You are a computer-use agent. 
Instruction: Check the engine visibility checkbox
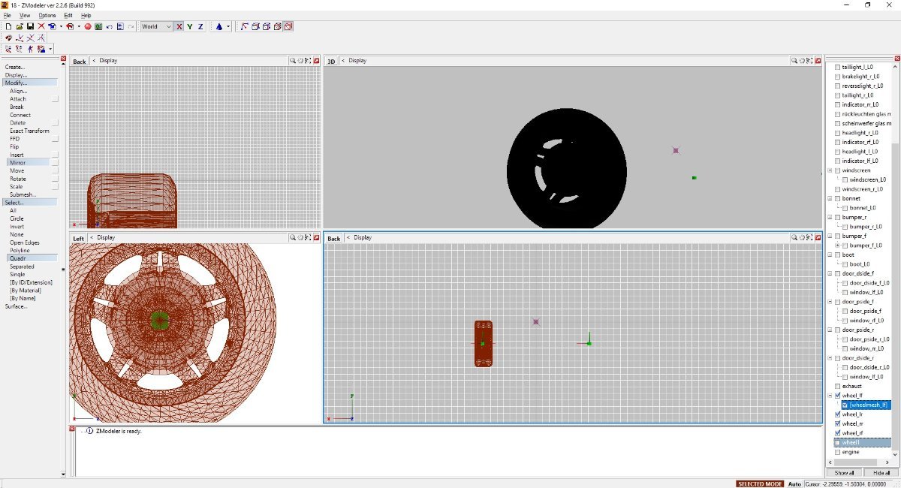[x=837, y=452]
